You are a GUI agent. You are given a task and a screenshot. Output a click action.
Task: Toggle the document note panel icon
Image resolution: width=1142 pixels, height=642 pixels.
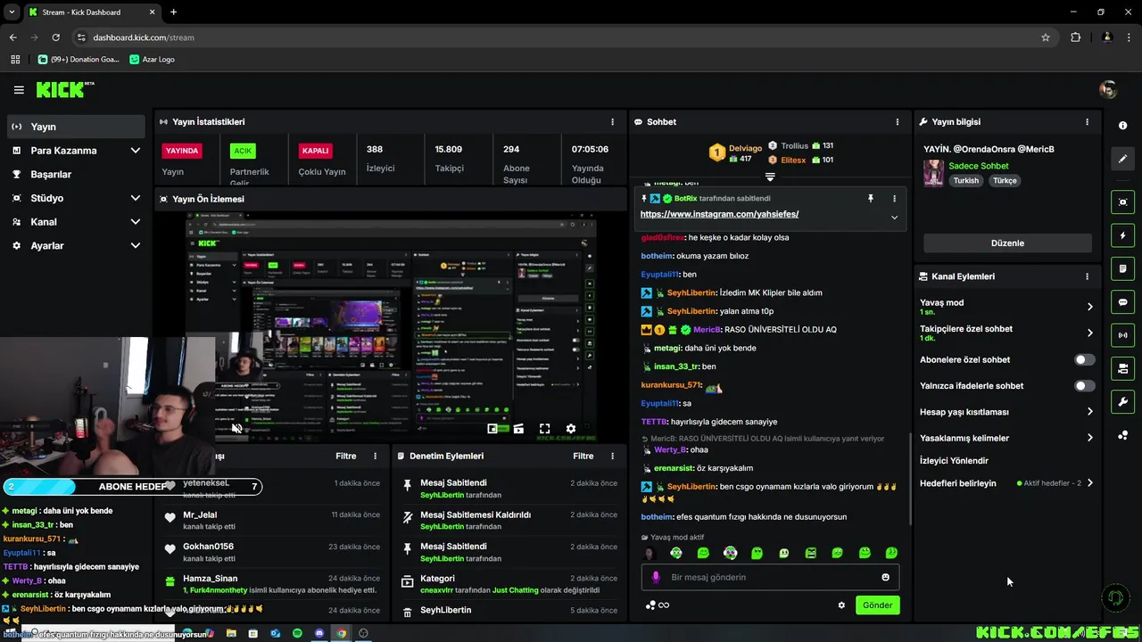(x=1122, y=268)
